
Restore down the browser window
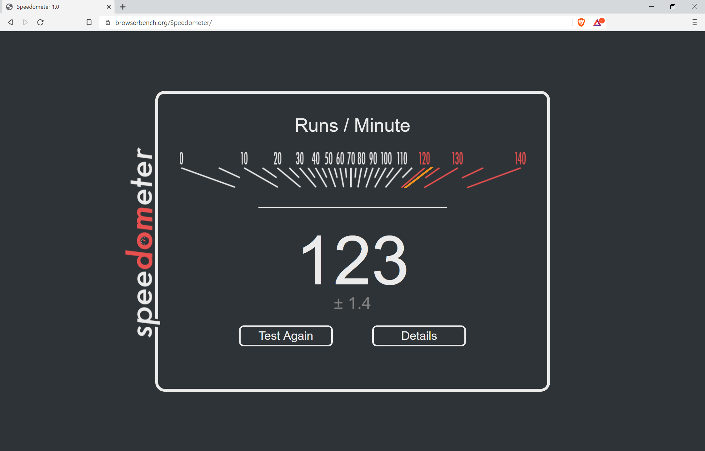[672, 7]
